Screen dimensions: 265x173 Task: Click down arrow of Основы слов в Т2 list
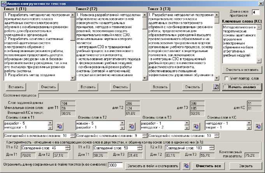click(122, 128)
